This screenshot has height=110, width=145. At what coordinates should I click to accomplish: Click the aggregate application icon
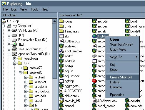coord(61,86)
